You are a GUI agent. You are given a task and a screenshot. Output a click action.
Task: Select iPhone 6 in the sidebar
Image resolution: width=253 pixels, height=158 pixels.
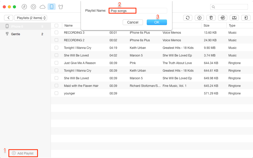tap(25, 26)
